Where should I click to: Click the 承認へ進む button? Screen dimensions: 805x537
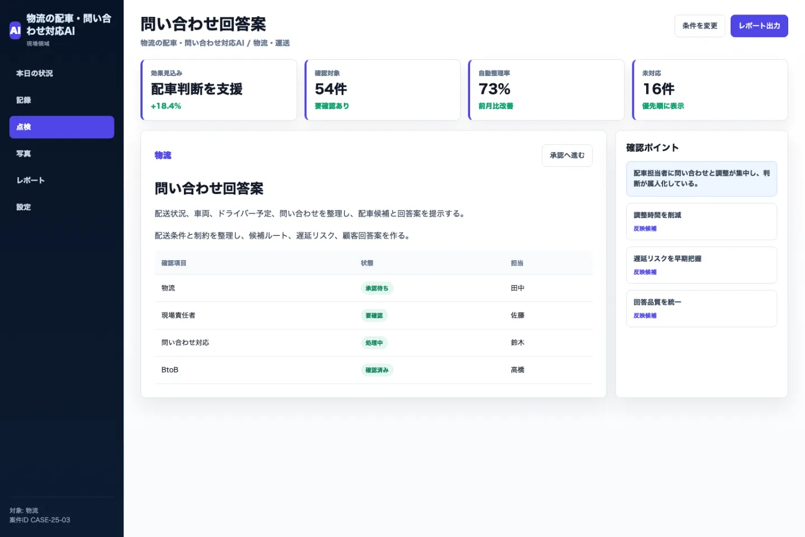pyautogui.click(x=567, y=156)
